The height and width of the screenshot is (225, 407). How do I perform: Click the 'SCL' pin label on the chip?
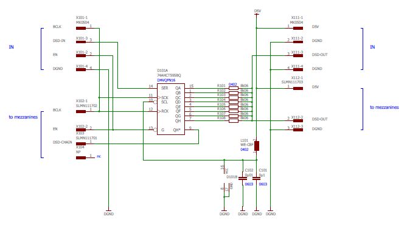[165, 102]
